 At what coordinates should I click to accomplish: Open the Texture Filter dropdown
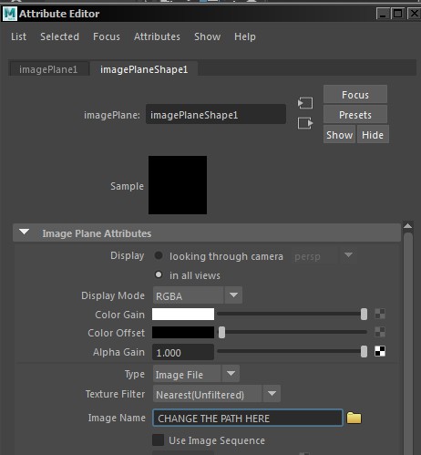tap(217, 394)
